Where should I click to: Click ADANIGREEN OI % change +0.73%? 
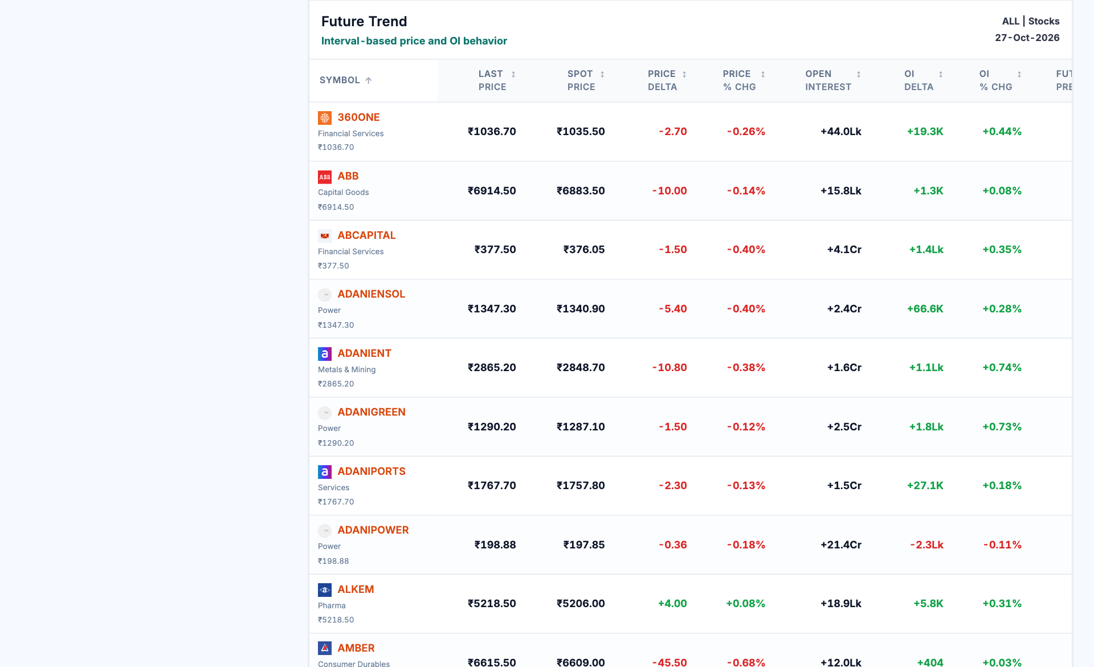(1002, 426)
